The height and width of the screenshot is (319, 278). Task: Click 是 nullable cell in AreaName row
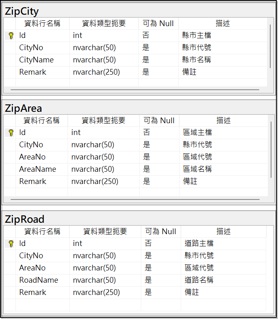160,169
